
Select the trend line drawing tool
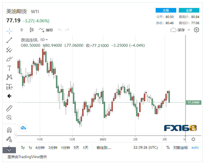(9, 40)
